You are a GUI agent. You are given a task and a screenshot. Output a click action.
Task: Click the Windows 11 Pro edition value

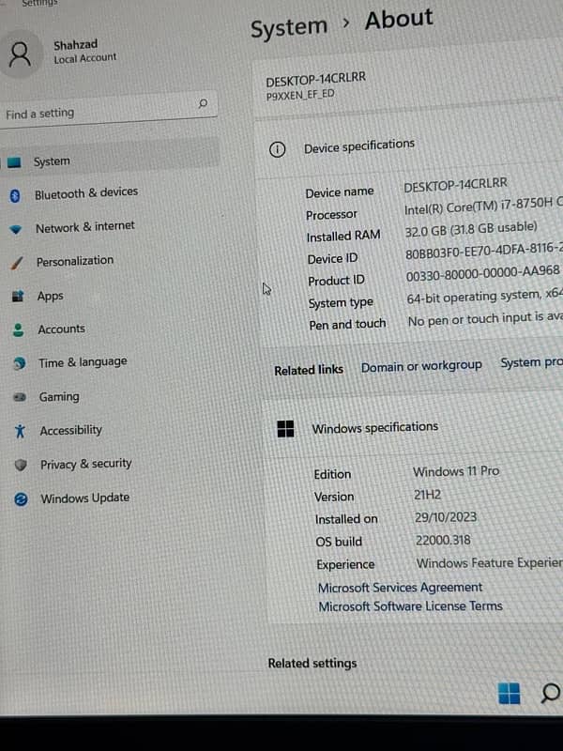[x=456, y=471]
